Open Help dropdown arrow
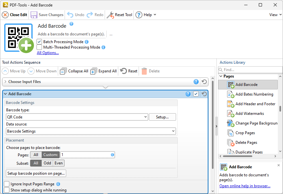This screenshot has height=194, width=283. click(x=155, y=15)
